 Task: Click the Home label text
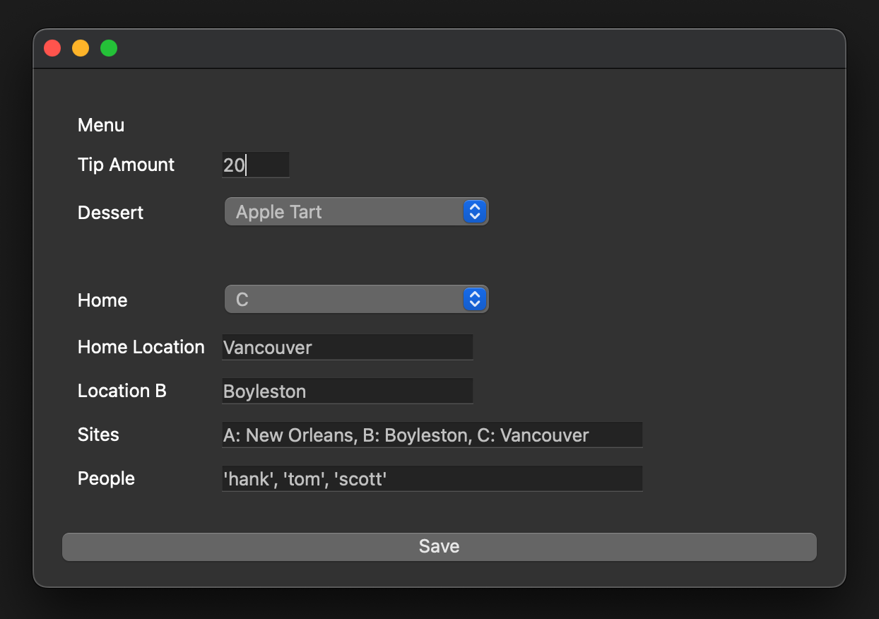[102, 300]
